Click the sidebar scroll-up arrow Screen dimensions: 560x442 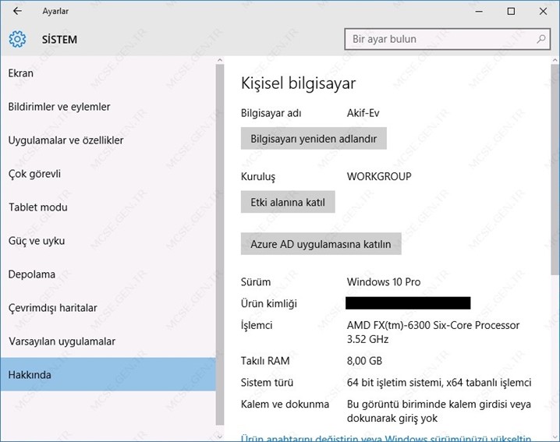(220, 60)
